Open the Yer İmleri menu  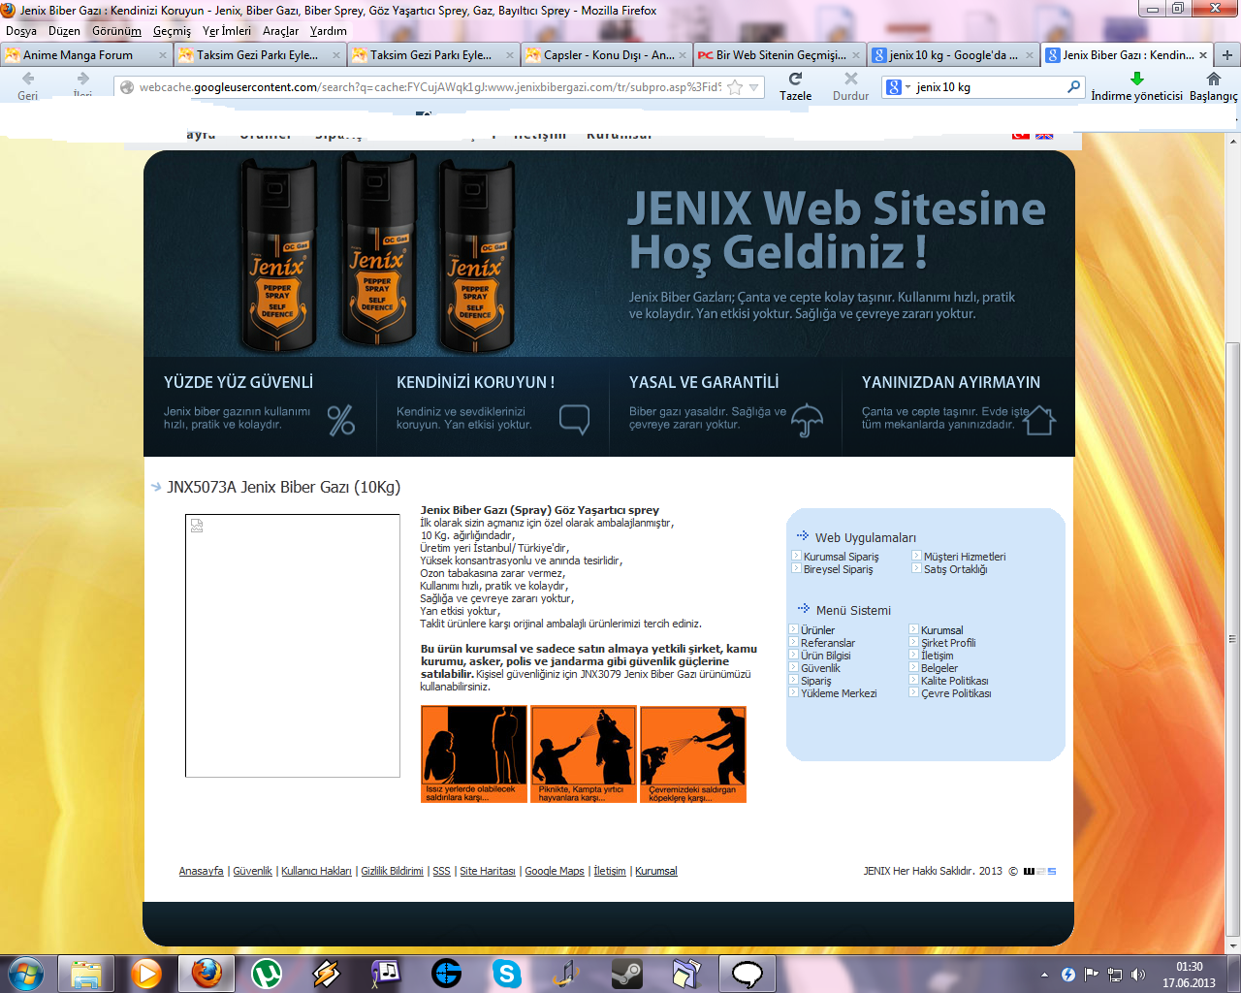(x=227, y=31)
